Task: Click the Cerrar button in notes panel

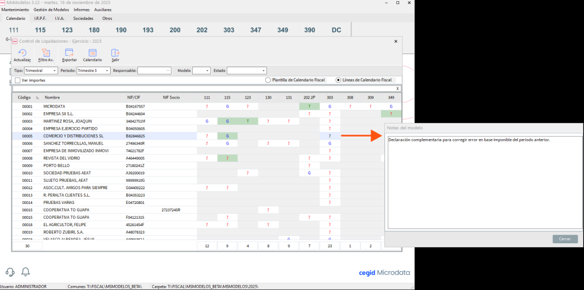Action: pyautogui.click(x=565, y=239)
